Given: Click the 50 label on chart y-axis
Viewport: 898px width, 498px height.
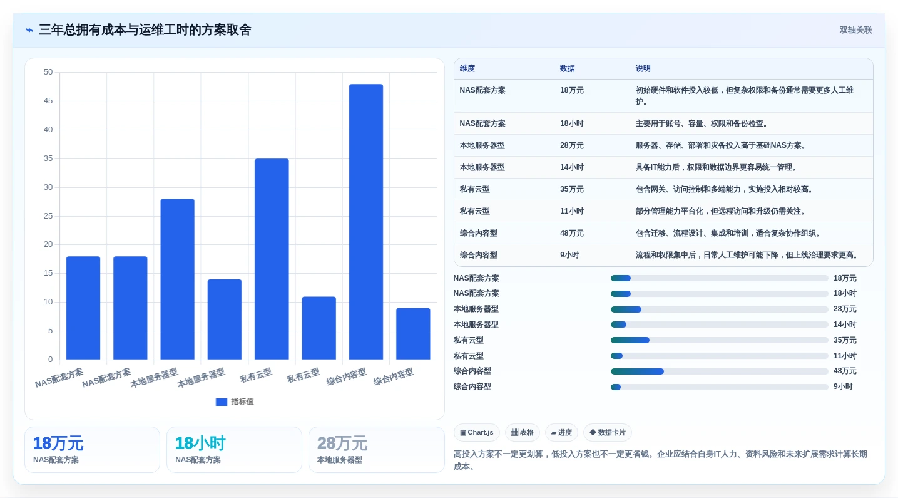Looking at the screenshot, I should click(x=48, y=72).
